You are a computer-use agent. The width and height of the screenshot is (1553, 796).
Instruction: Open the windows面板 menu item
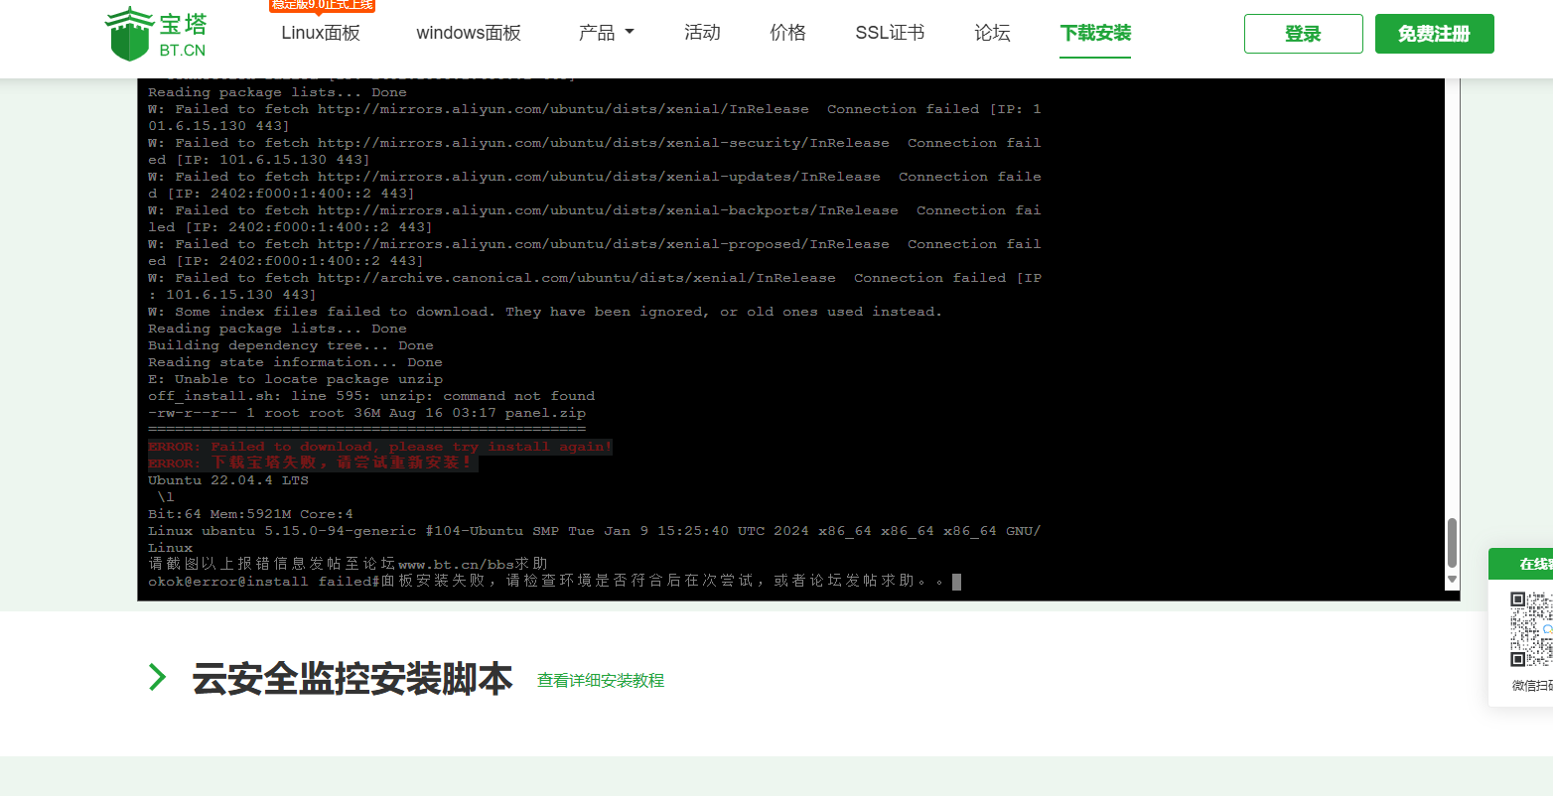coord(469,33)
